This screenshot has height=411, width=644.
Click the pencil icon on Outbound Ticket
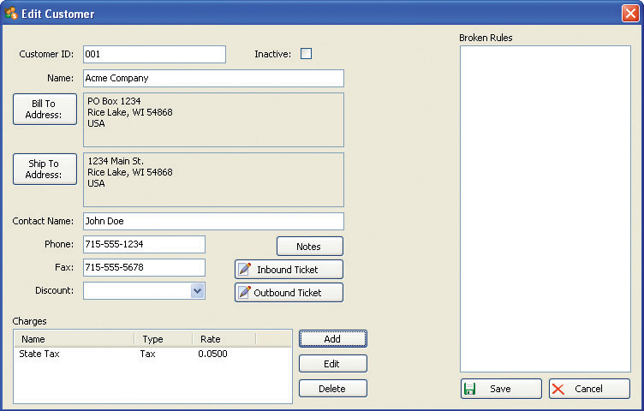click(x=245, y=293)
